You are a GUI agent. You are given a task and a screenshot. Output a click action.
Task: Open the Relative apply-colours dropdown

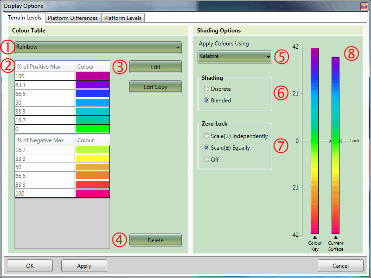coord(235,57)
